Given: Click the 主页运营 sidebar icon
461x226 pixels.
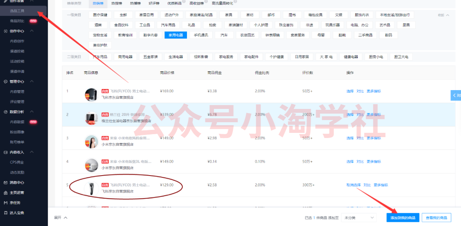Looking at the screenshot, I should pos(6,192).
